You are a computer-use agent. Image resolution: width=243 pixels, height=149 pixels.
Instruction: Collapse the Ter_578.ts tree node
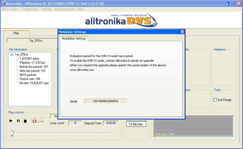pyautogui.click(x=12, y=55)
